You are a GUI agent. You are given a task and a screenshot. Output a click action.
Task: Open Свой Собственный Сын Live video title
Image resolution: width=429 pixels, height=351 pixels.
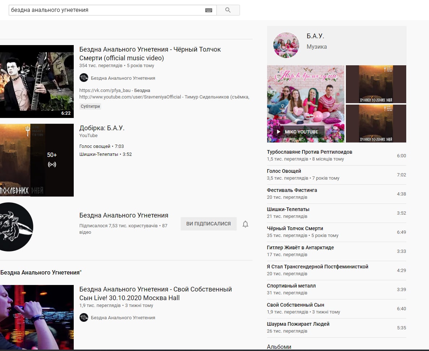[x=155, y=293]
